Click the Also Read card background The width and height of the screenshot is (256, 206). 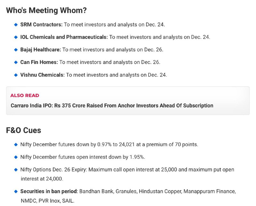click(x=128, y=101)
